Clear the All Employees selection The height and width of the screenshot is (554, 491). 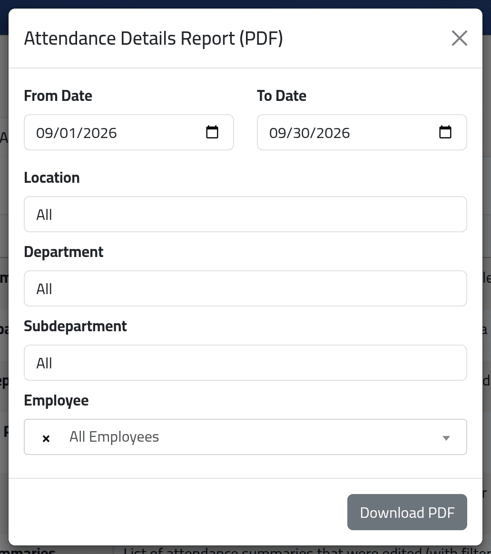(x=46, y=438)
